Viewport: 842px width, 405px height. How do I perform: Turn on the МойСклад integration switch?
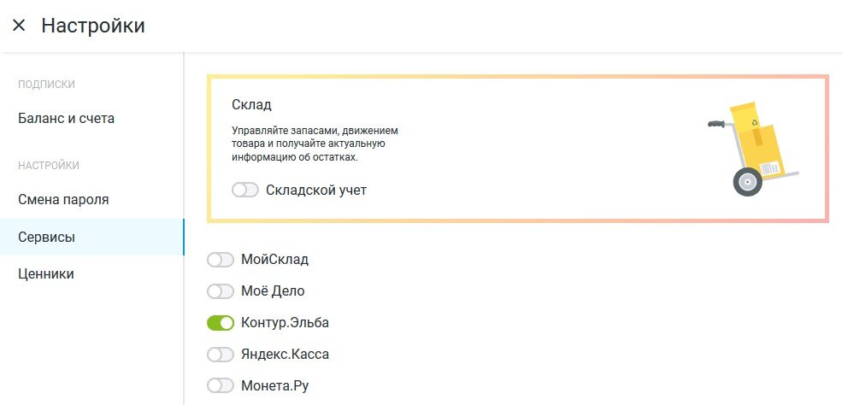coord(221,259)
